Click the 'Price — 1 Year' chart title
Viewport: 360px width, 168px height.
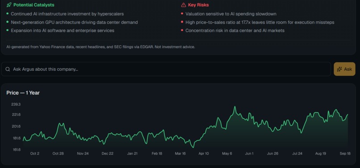tap(23, 93)
